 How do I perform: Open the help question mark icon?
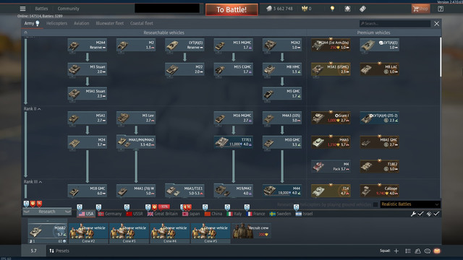click(441, 9)
